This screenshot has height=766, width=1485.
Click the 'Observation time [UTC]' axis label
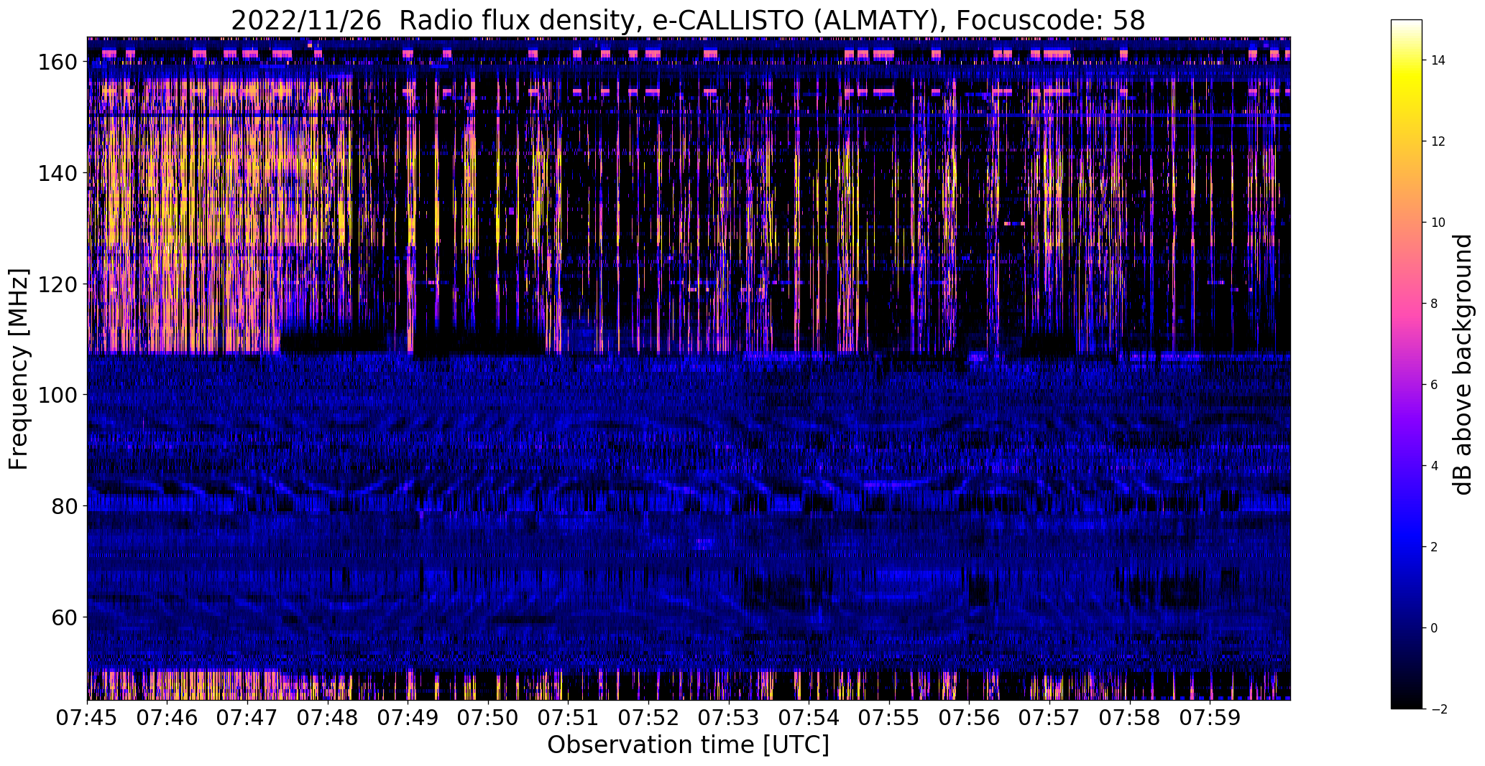point(688,745)
